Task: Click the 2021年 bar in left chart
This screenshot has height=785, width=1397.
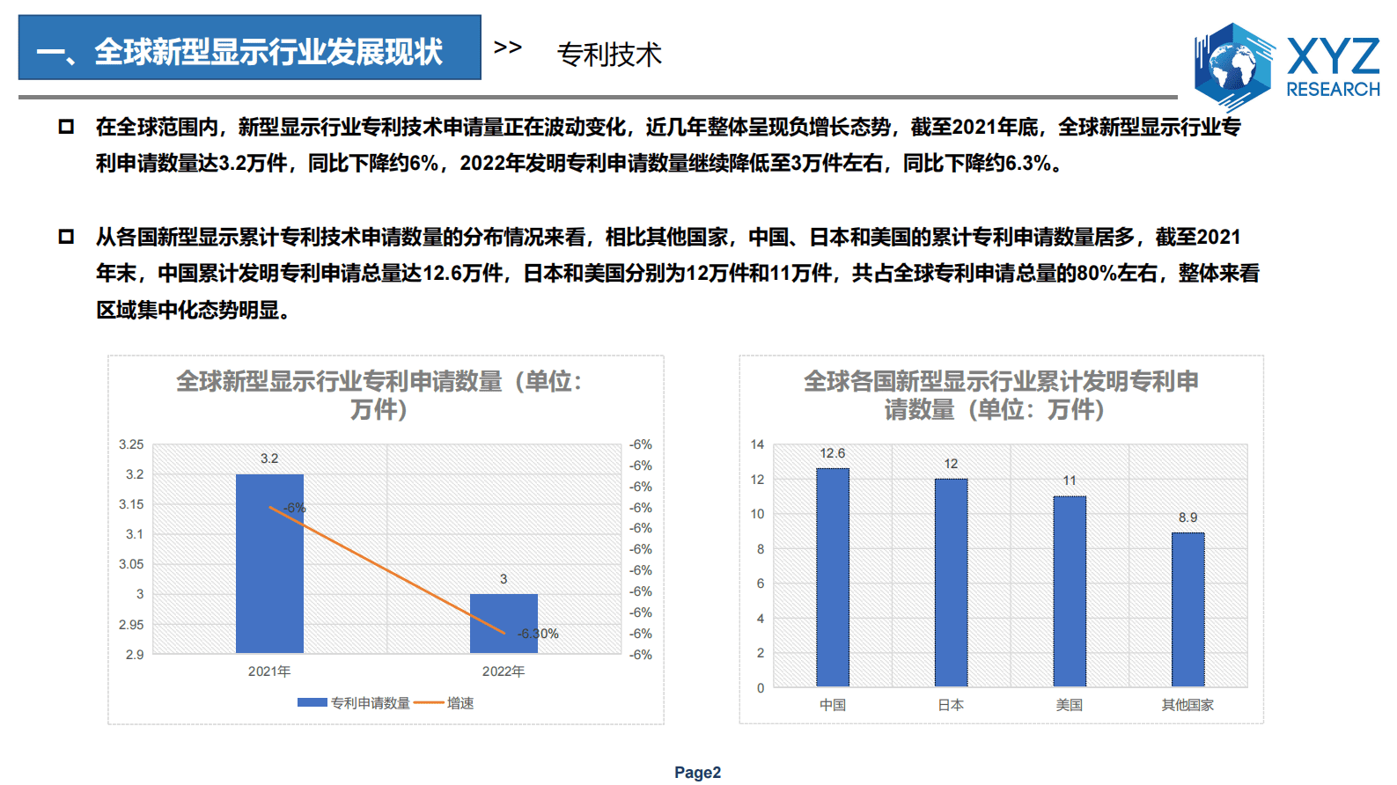Action: pos(269,563)
